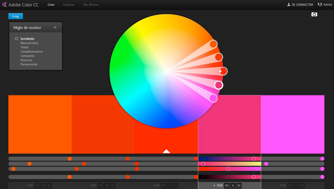Screen dimensions: 334x189
Task: Click the bottom slider handle under the red swatch
Action: 196,177
